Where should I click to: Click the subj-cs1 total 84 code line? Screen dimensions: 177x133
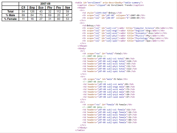coord(108,59)
